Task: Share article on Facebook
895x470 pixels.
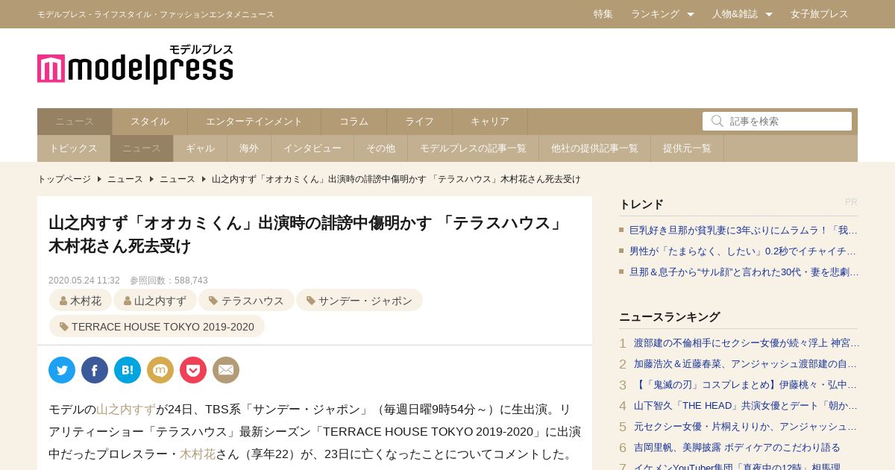Action: coord(95,370)
